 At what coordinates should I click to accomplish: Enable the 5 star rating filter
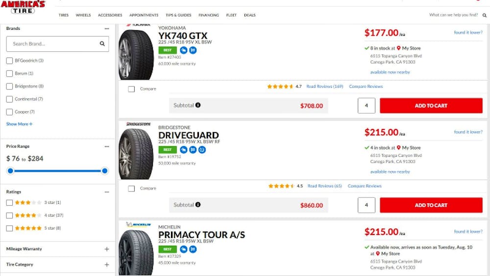click(9, 228)
